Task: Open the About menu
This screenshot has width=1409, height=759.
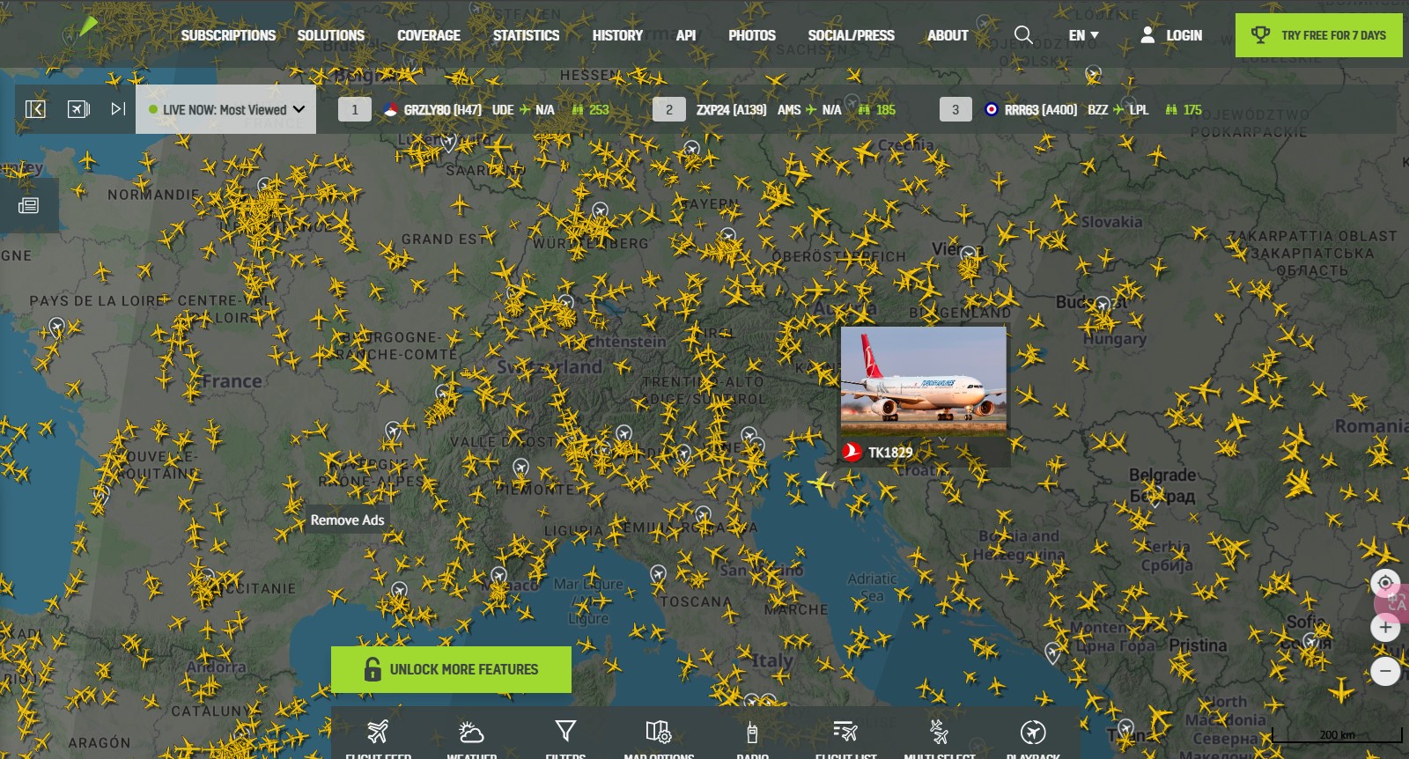Action: [x=948, y=35]
